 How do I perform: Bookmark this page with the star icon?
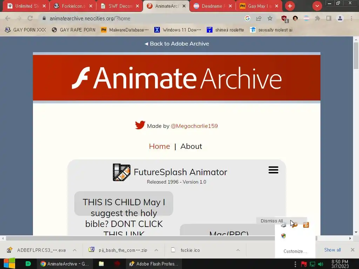[x=270, y=18]
